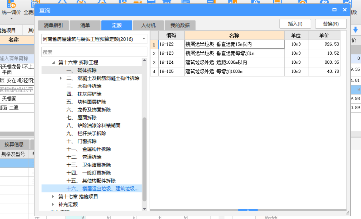Click the blue splitter handle at the dialog bottom
The width and height of the screenshot is (361, 219).
pos(248,210)
